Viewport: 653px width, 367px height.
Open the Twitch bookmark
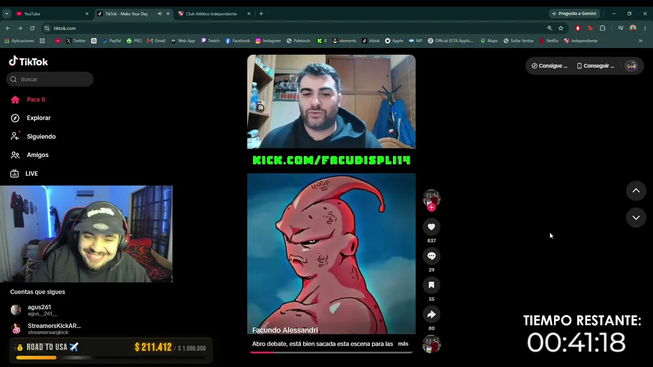point(210,41)
